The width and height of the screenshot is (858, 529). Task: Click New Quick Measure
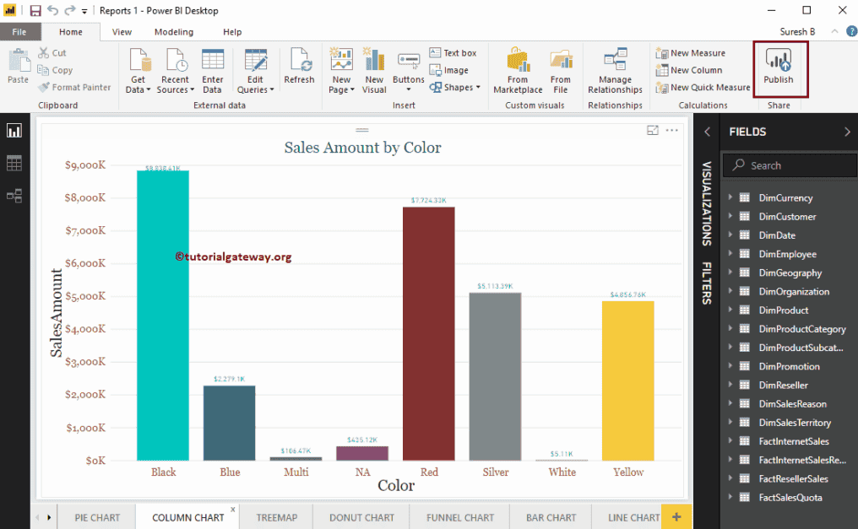(x=703, y=87)
